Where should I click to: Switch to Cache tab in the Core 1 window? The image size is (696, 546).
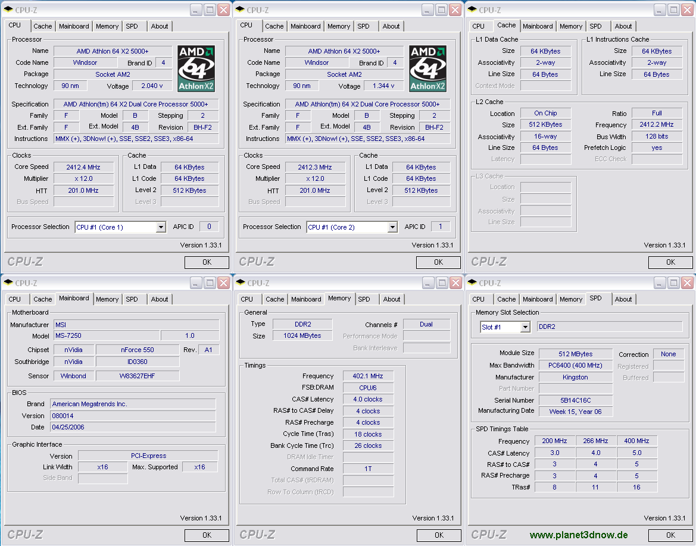[43, 26]
